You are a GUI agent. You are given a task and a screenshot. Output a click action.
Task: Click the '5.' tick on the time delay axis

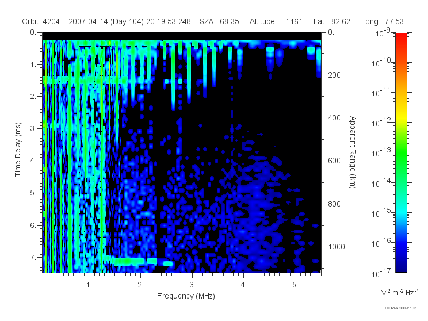(x=33, y=193)
